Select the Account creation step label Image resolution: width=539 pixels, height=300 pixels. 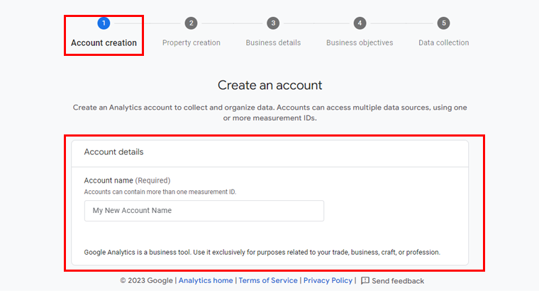[x=104, y=43]
